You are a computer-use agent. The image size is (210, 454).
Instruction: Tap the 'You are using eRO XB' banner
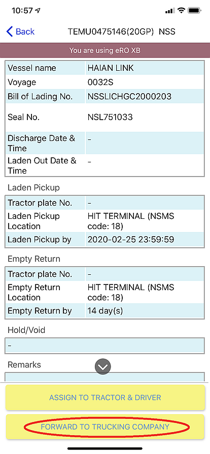tap(105, 50)
